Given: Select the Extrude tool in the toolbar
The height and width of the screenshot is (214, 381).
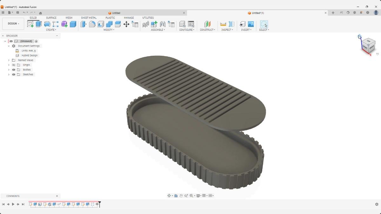Looking at the screenshot, I should click(38, 24).
